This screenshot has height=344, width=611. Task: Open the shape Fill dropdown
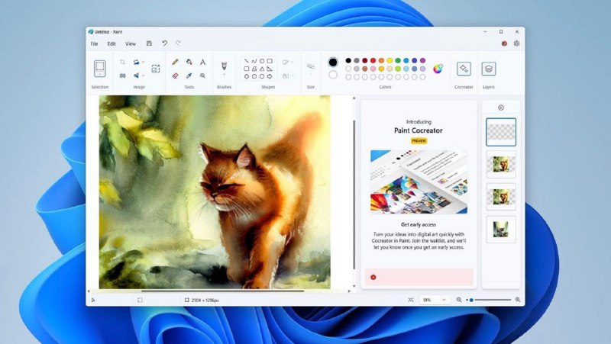[288, 76]
